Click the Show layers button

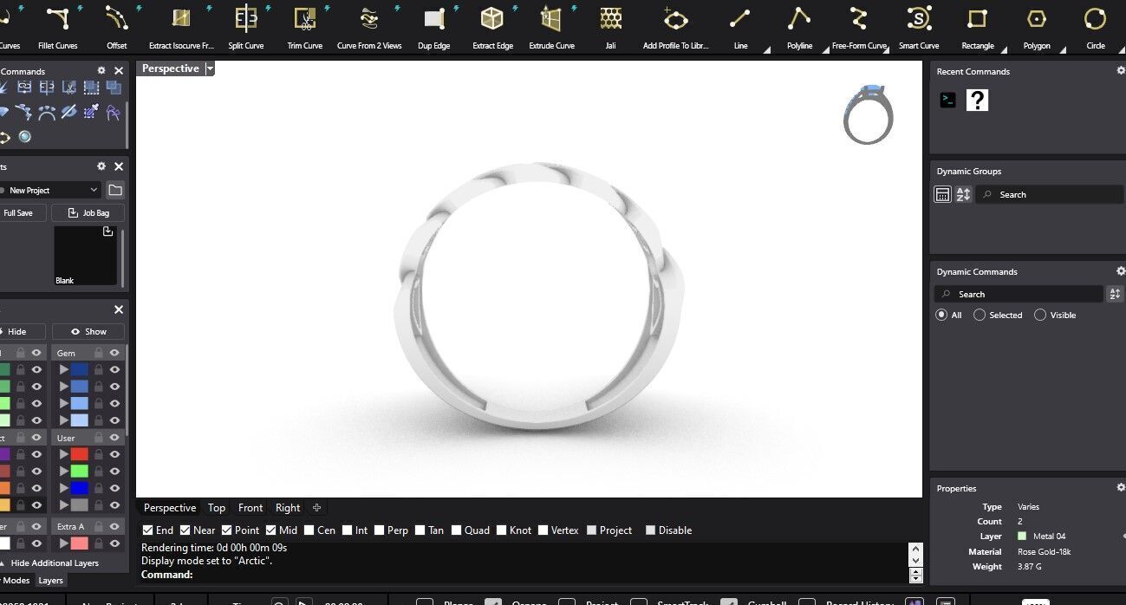coord(88,331)
